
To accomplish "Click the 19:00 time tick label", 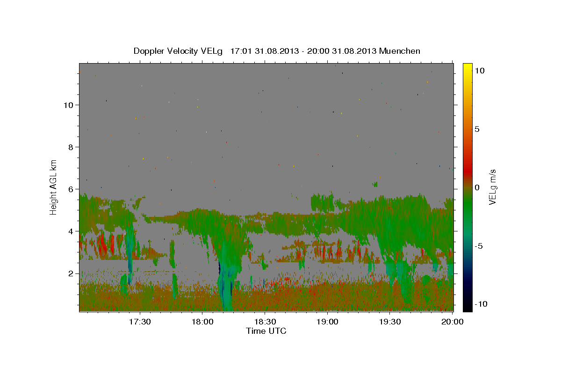I will (328, 322).
